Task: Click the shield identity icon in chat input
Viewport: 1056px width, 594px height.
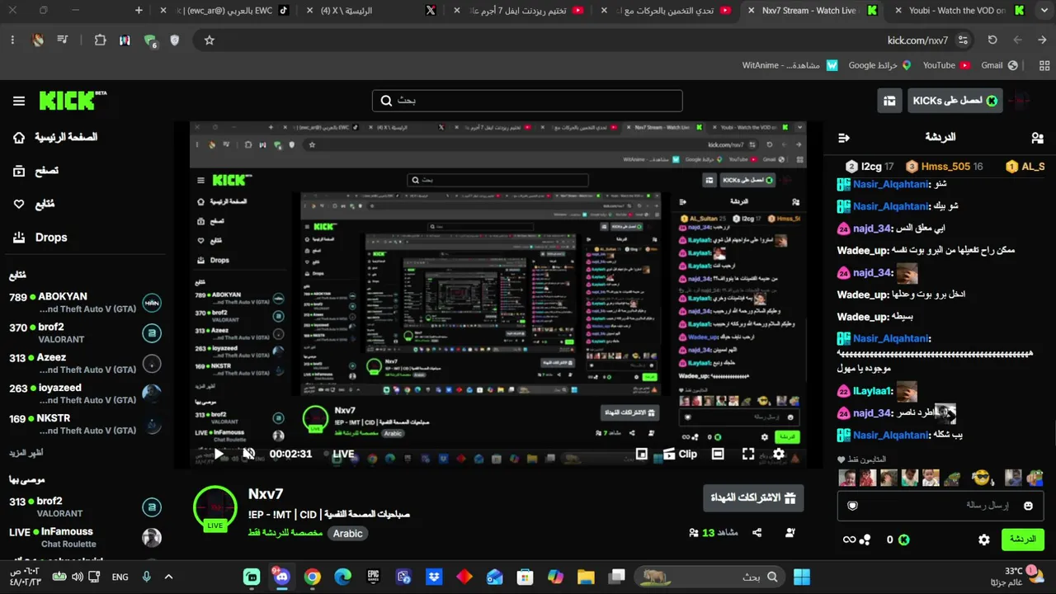Action: (x=852, y=506)
